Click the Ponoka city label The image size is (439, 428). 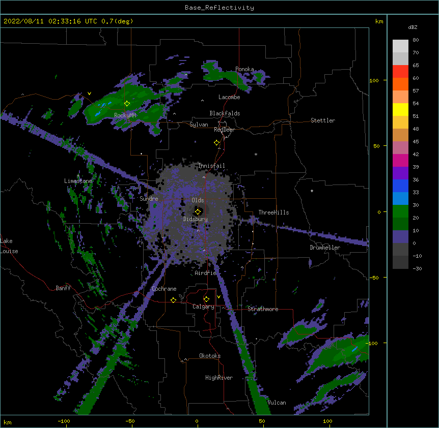point(244,69)
